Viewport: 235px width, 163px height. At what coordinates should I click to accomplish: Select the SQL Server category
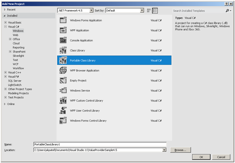tap(15, 81)
